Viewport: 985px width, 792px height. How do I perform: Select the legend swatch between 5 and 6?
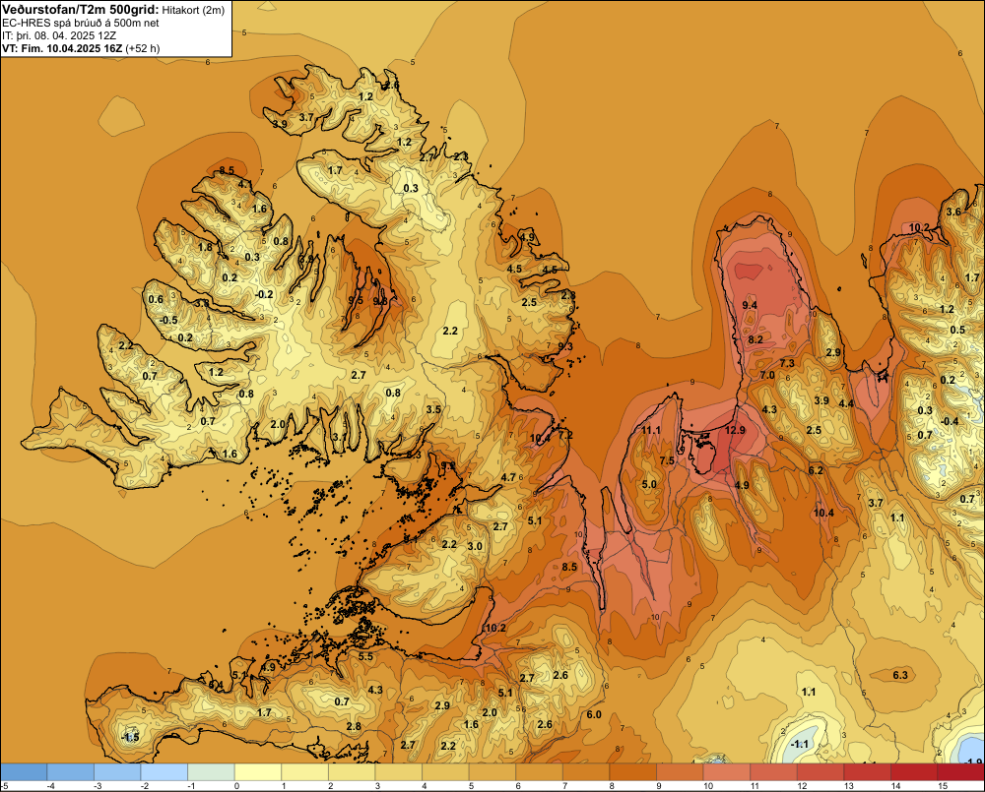[492, 772]
